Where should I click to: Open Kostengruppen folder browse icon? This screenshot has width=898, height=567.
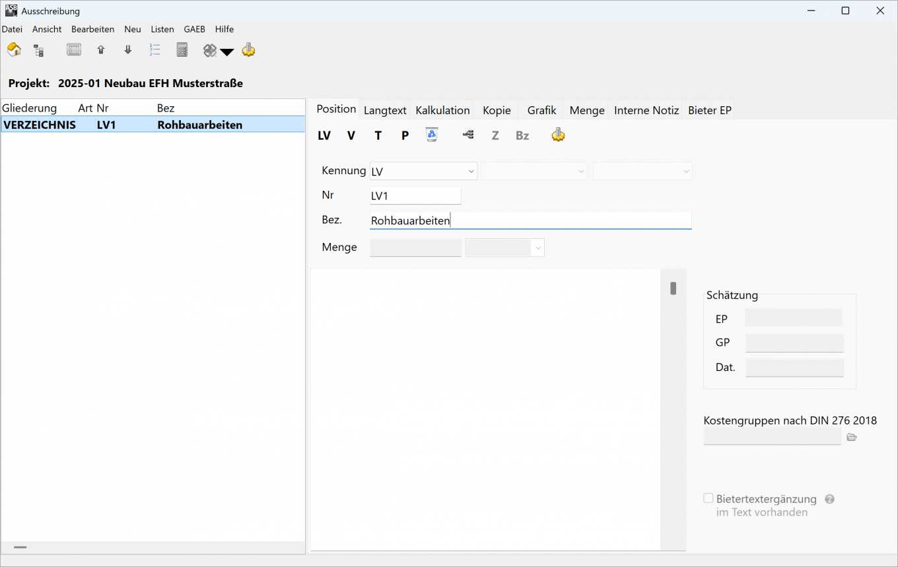click(x=852, y=437)
